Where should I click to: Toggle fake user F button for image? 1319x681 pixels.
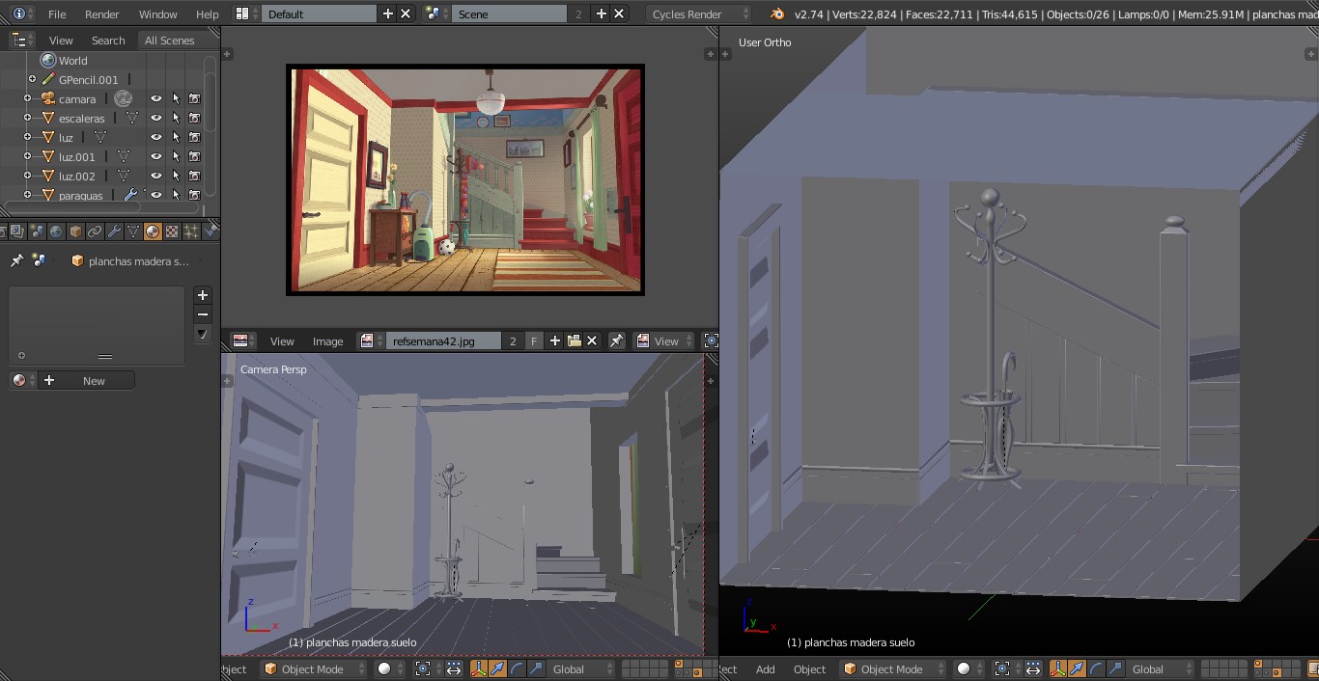tap(534, 340)
